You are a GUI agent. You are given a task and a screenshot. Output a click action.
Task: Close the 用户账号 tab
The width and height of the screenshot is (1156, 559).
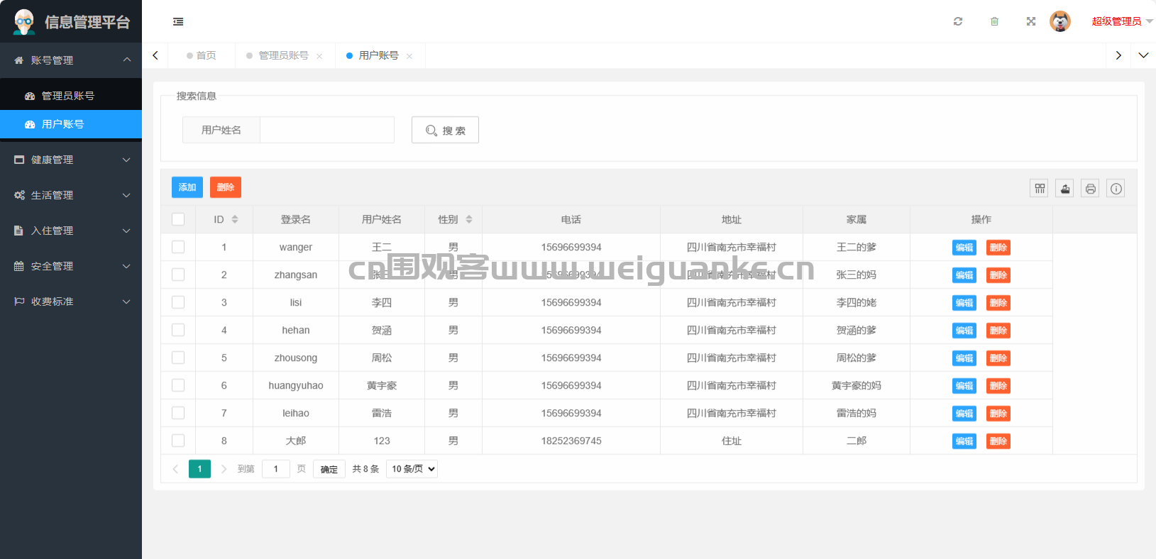pyautogui.click(x=409, y=56)
